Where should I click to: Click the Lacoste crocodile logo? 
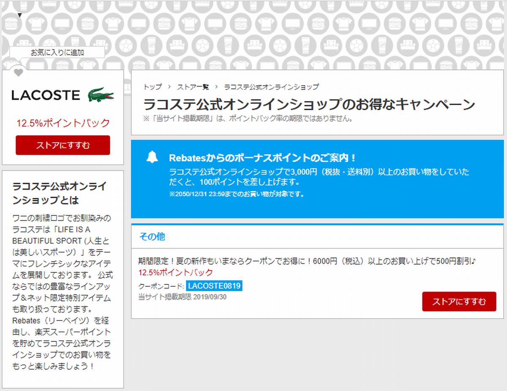point(101,95)
